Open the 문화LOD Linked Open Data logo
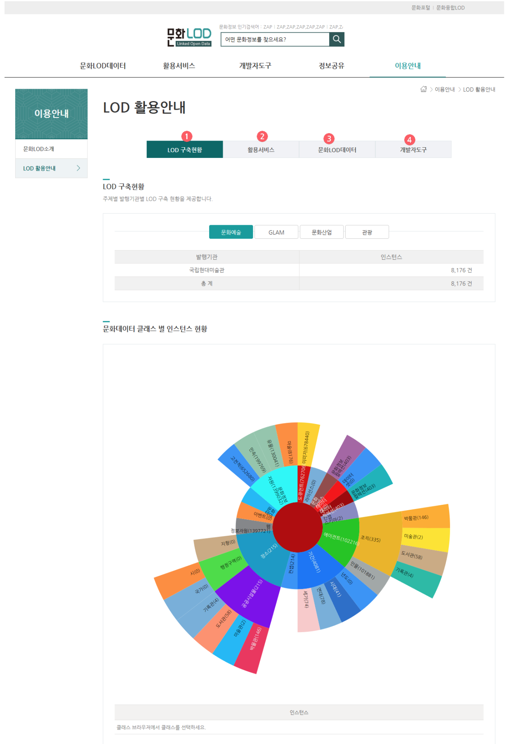Viewport: 518px width, 744px height. (189, 37)
